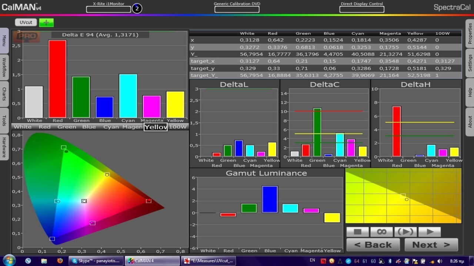Take a single reading with the play icon
The image size is (474, 266).
430,232
